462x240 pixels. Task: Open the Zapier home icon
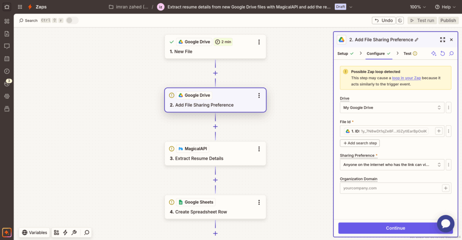(x=7, y=7)
